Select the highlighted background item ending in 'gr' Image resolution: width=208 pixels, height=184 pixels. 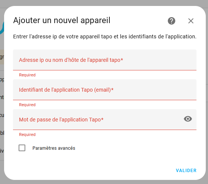tap(2, 57)
